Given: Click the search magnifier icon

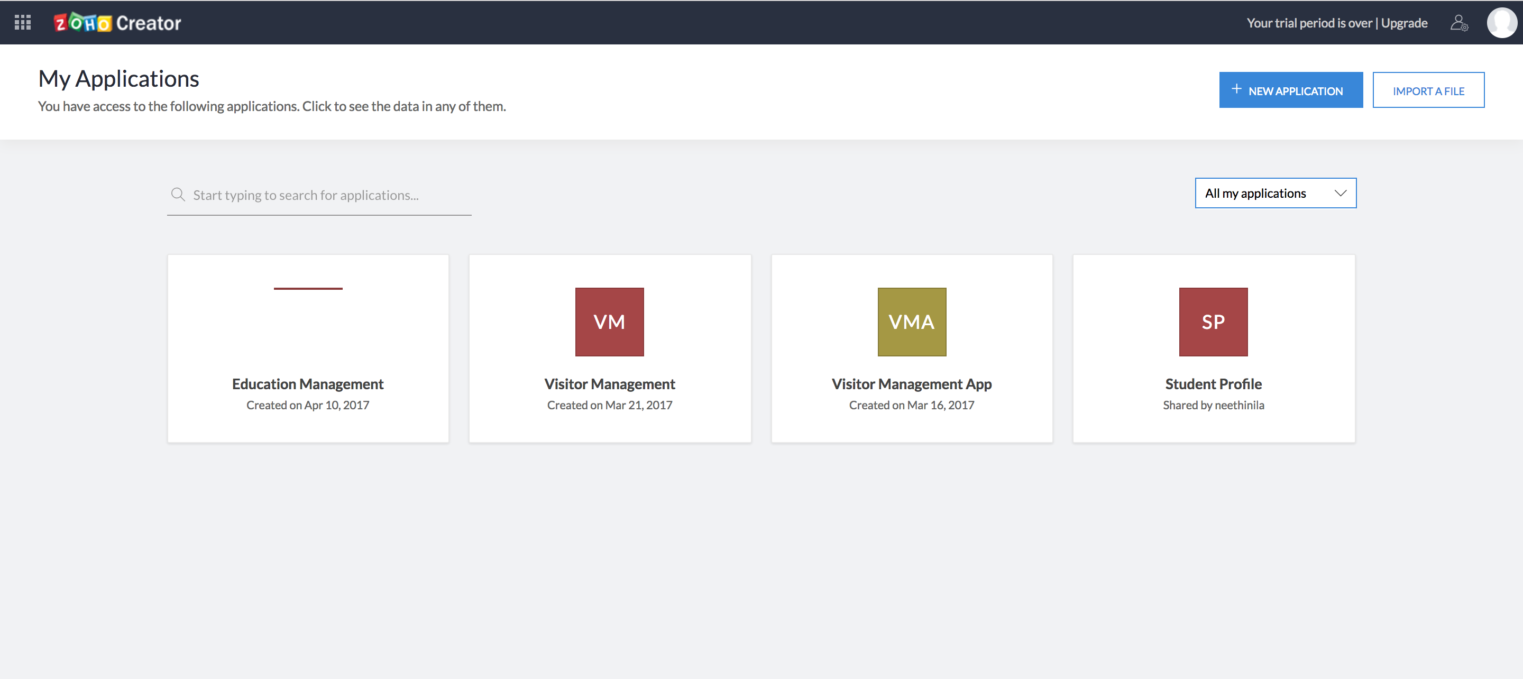Looking at the screenshot, I should [177, 195].
